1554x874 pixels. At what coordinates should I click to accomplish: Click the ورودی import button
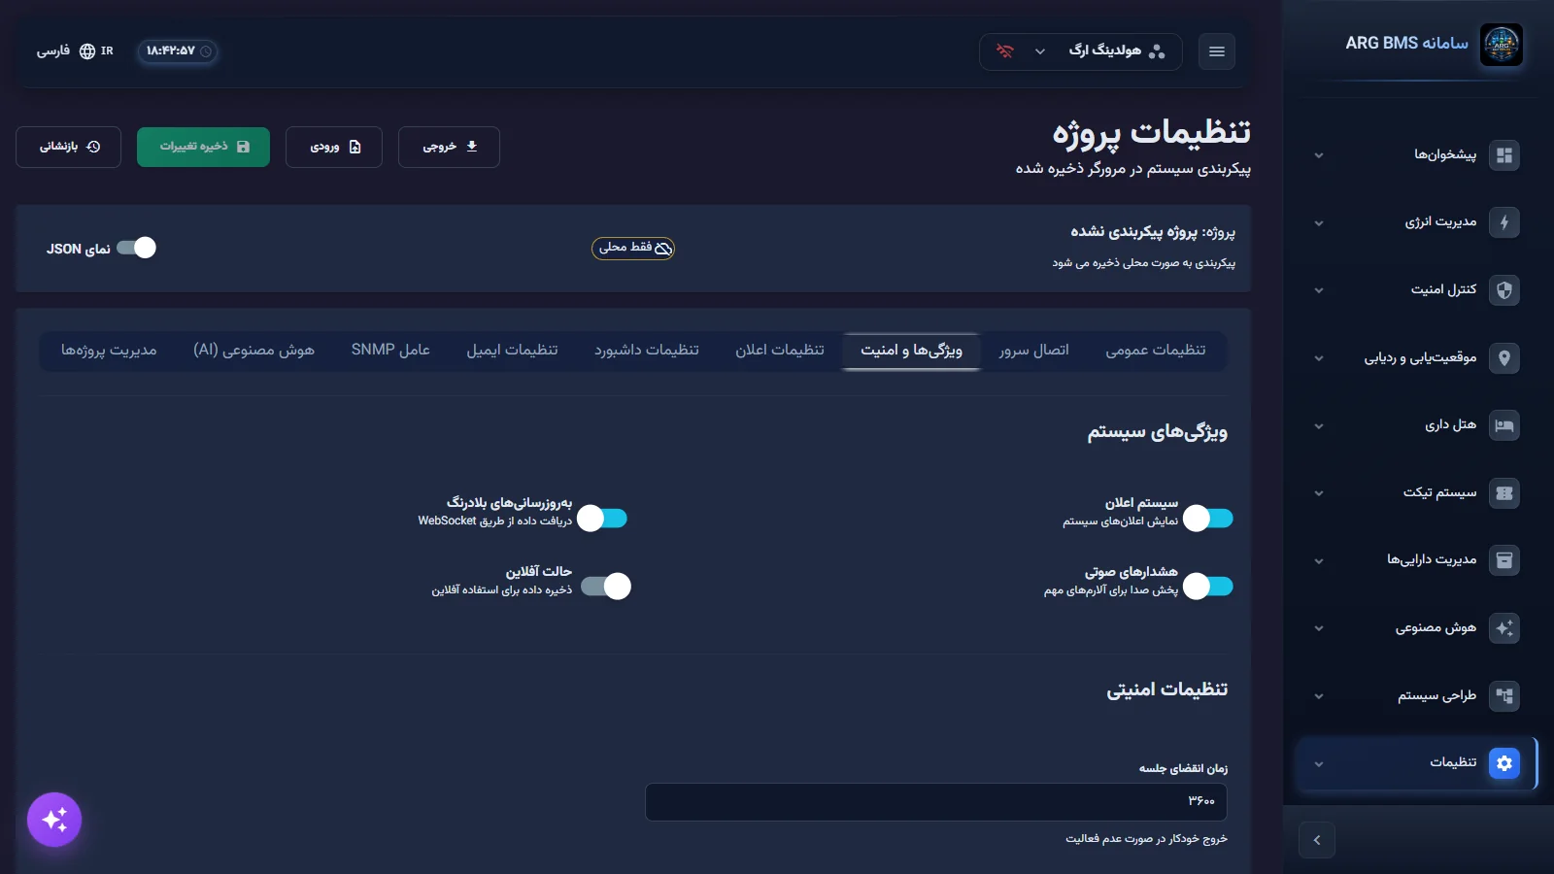[x=334, y=147]
